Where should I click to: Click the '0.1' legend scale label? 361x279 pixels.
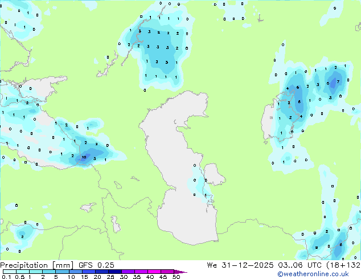[6, 277]
